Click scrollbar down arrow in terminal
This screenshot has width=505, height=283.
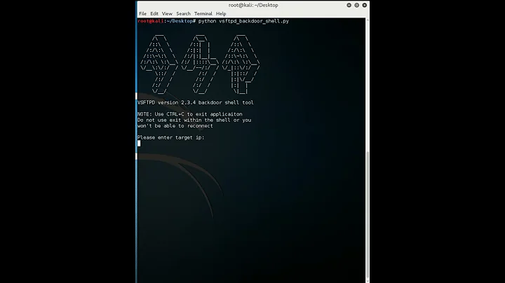coord(368,281)
